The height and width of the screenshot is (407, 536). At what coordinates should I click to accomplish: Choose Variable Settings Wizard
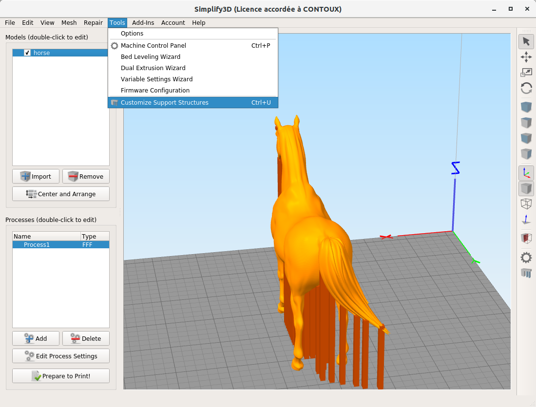click(193, 79)
